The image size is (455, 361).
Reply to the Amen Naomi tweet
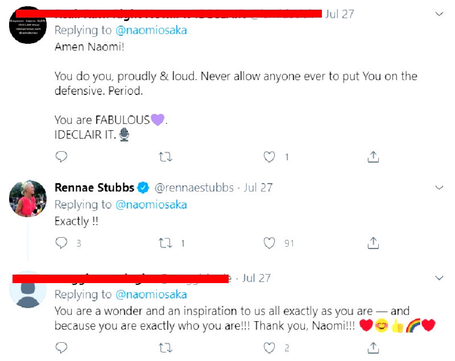pyautogui.click(x=61, y=156)
